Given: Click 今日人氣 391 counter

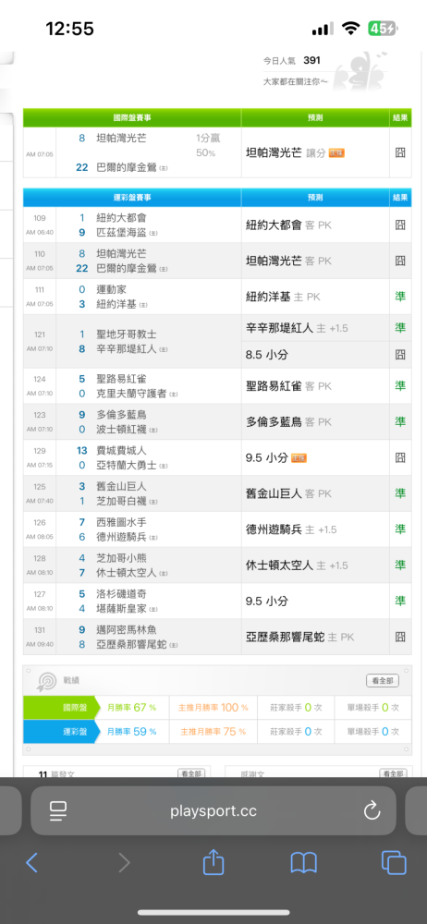Looking at the screenshot, I should tap(292, 60).
